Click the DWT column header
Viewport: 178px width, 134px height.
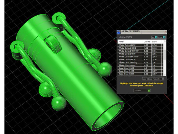156,42
